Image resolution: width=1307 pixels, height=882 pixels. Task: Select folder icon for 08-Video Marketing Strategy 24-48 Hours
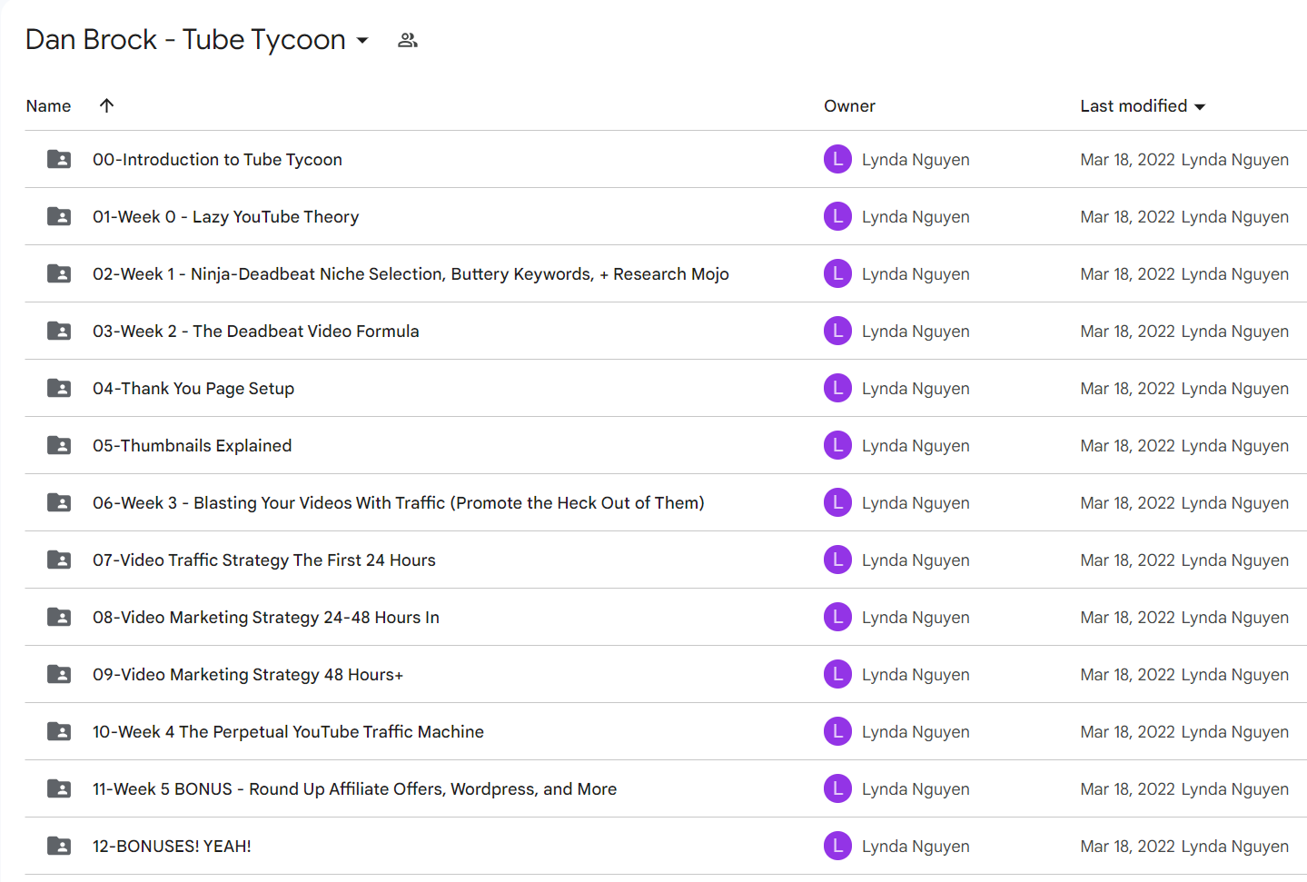pos(59,617)
